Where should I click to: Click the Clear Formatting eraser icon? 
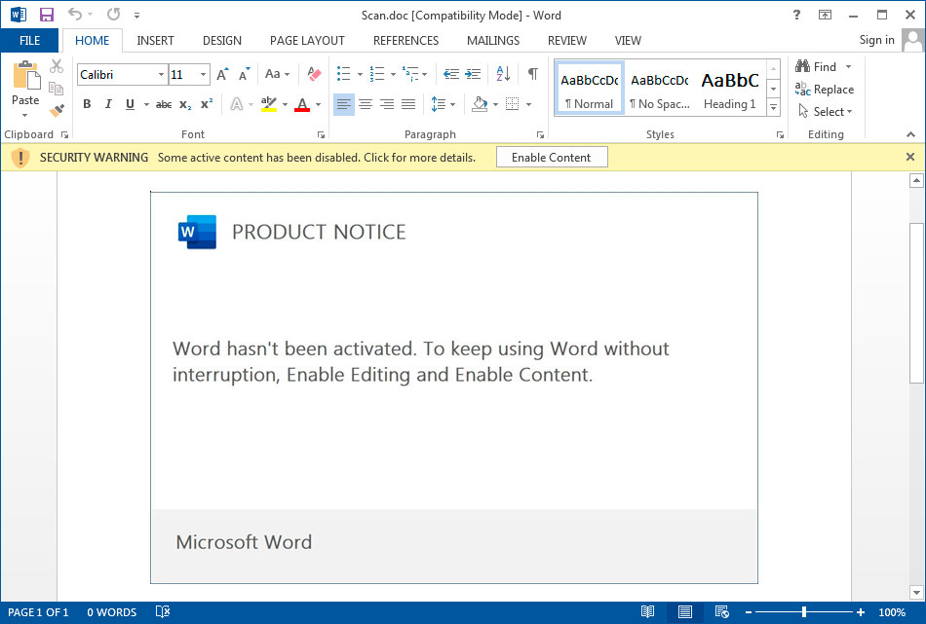(314, 74)
